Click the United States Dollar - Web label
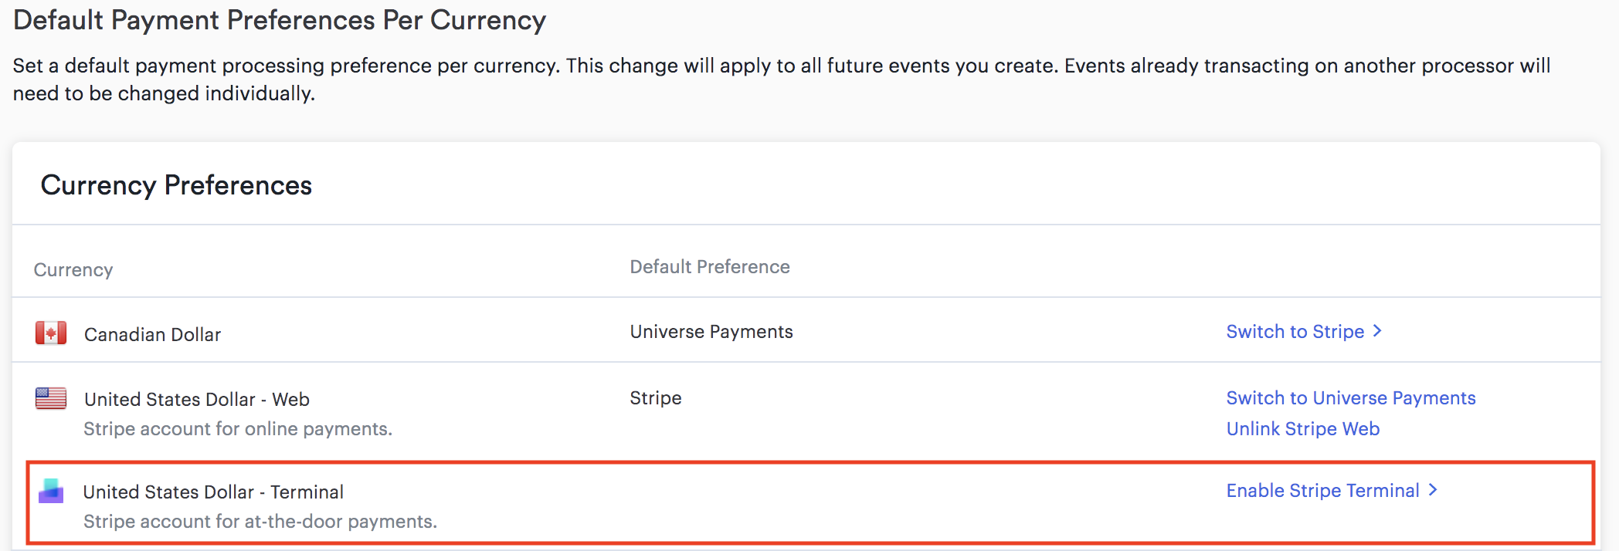Image resolution: width=1619 pixels, height=551 pixels. pos(197,399)
